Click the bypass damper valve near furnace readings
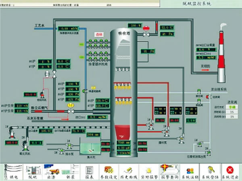Image resolution: width=242 pixels, height=181 pixels. tap(54, 74)
